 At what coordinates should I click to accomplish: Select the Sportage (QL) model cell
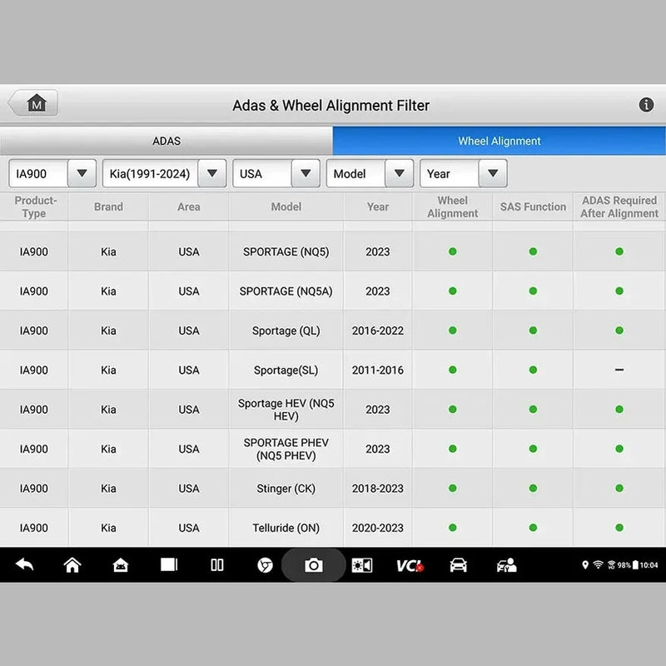click(286, 331)
